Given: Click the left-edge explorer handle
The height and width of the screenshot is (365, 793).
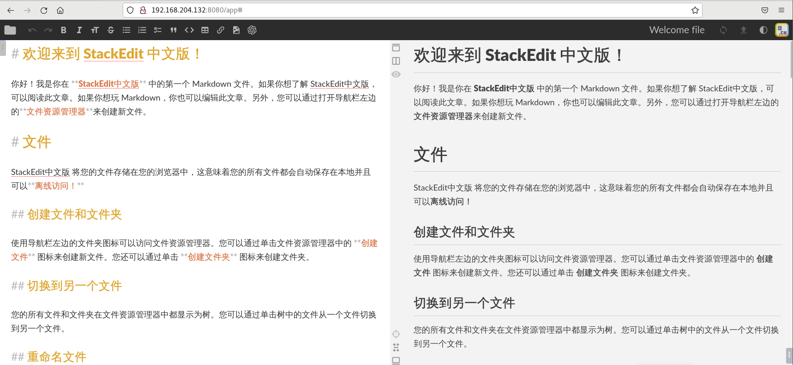Looking at the screenshot, I should pos(2,48).
